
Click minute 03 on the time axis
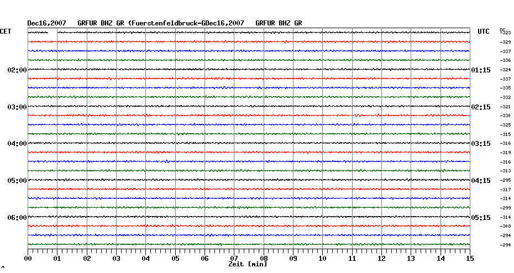[x=117, y=258]
